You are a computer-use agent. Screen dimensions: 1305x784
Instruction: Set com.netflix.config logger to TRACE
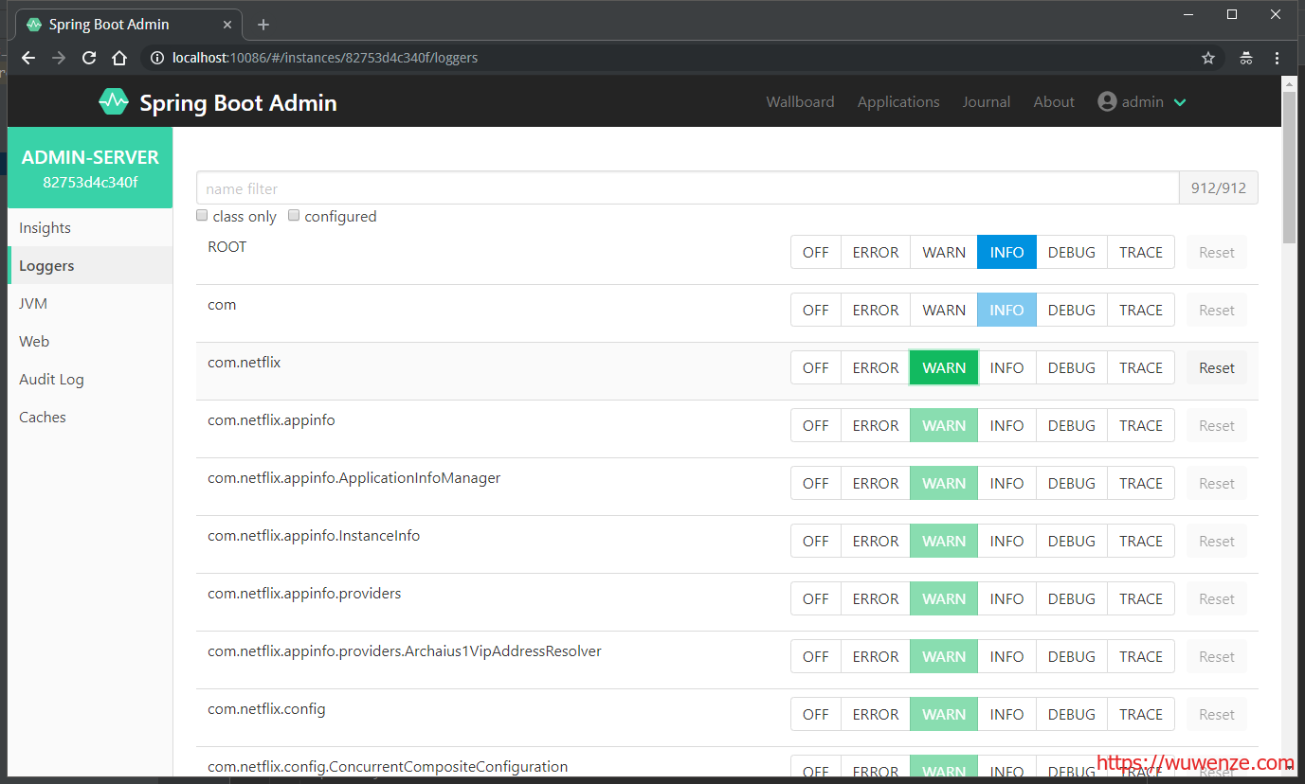tap(1141, 714)
